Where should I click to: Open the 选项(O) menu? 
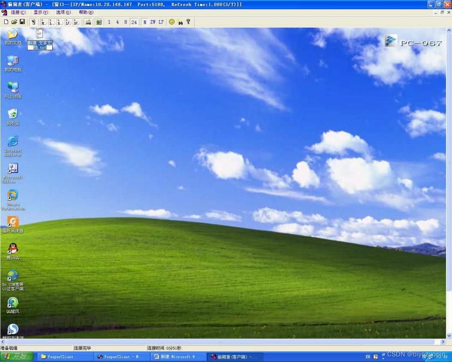63,12
